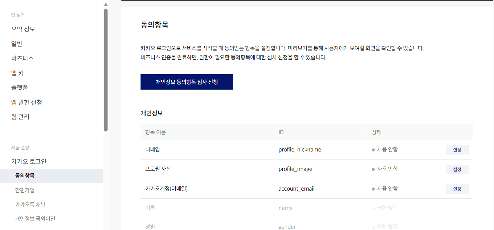This screenshot has width=494, height=230.
Task: Open 개인정보 국외이전 submenu
Action: tap(35, 219)
